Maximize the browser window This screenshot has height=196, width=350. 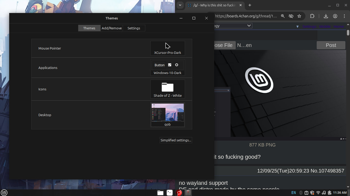(338, 5)
